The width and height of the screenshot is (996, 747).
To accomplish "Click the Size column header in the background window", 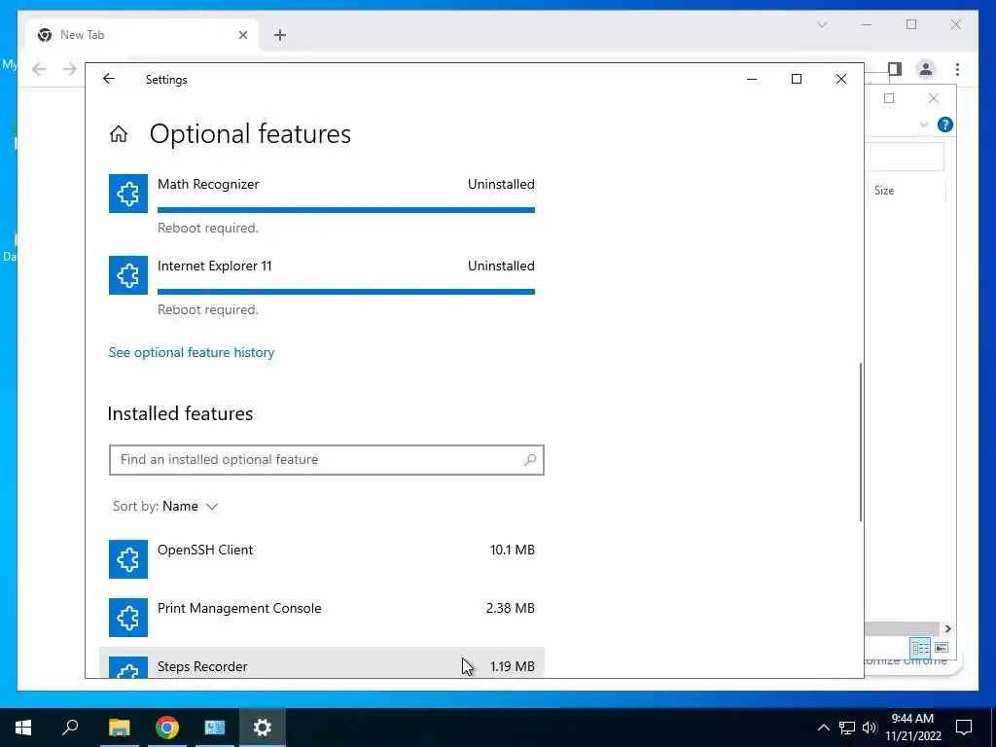I will [884, 191].
